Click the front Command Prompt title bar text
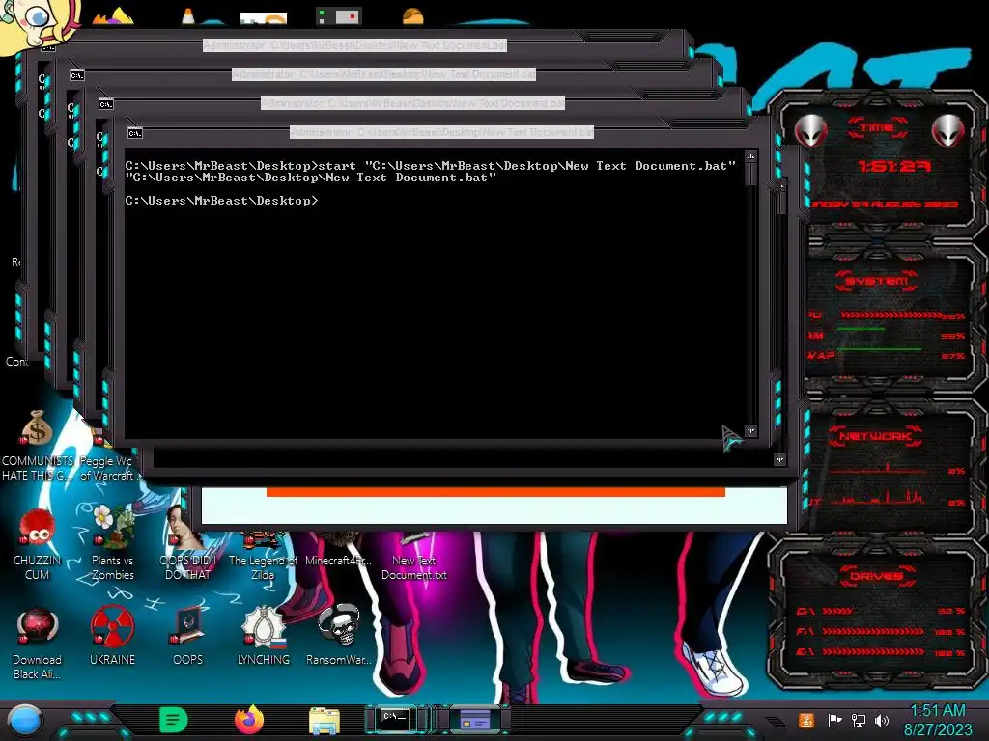This screenshot has width=989, height=741. click(x=441, y=132)
